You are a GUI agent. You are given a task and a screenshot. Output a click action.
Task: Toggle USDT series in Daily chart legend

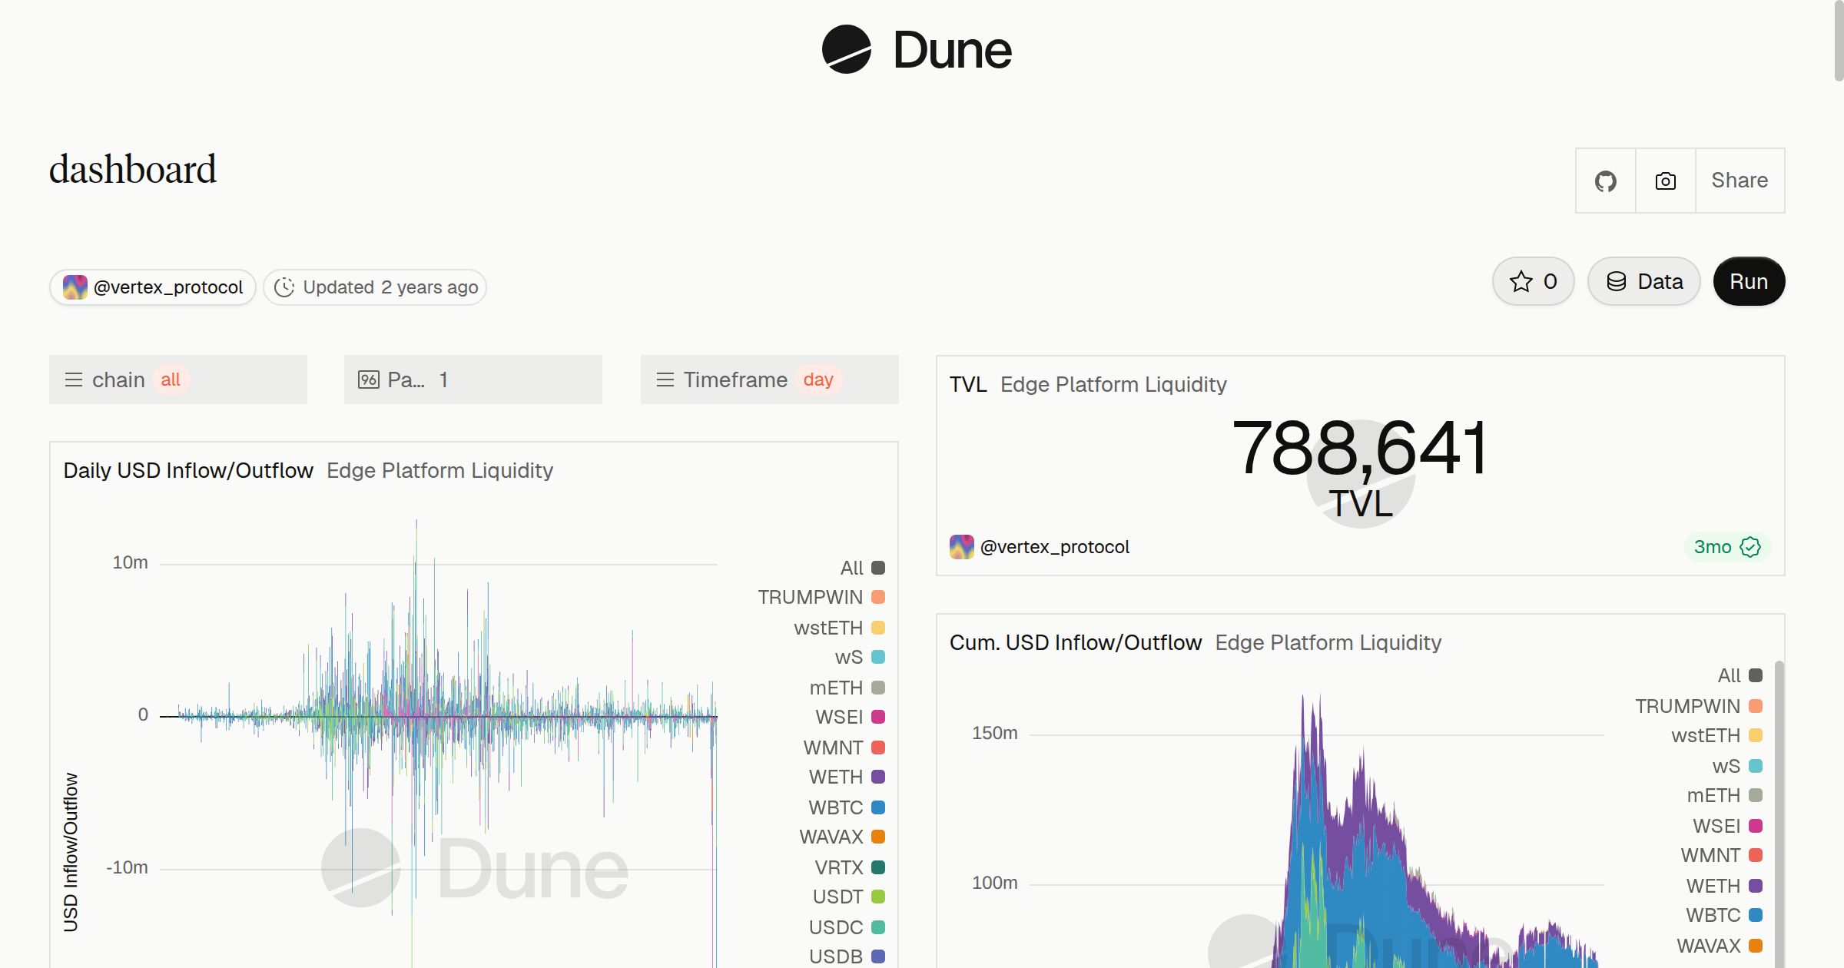click(849, 897)
